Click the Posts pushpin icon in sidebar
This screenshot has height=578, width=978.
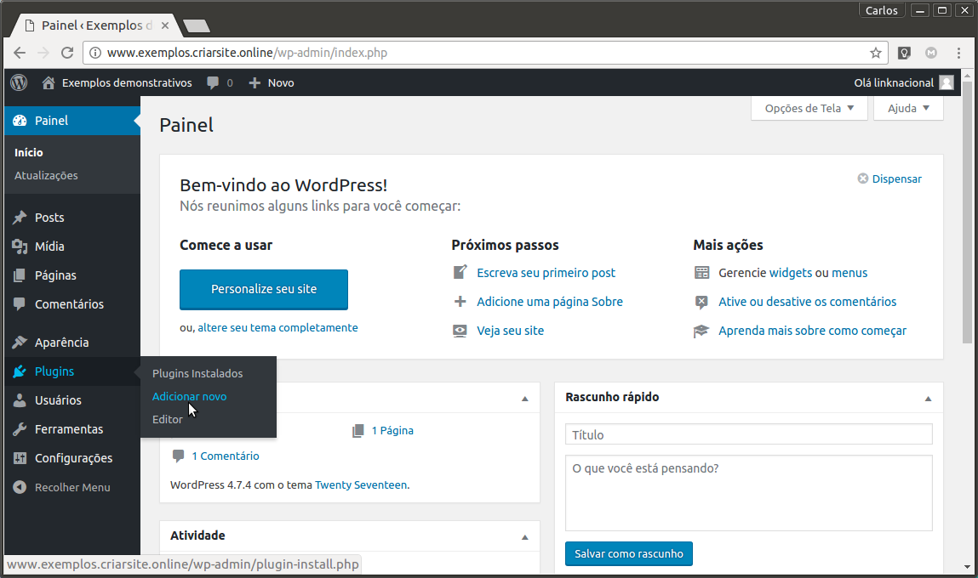20,218
